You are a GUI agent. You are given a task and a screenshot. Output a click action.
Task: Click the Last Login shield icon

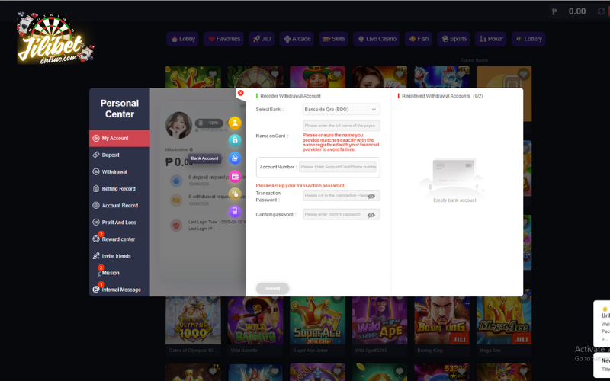tap(176, 225)
